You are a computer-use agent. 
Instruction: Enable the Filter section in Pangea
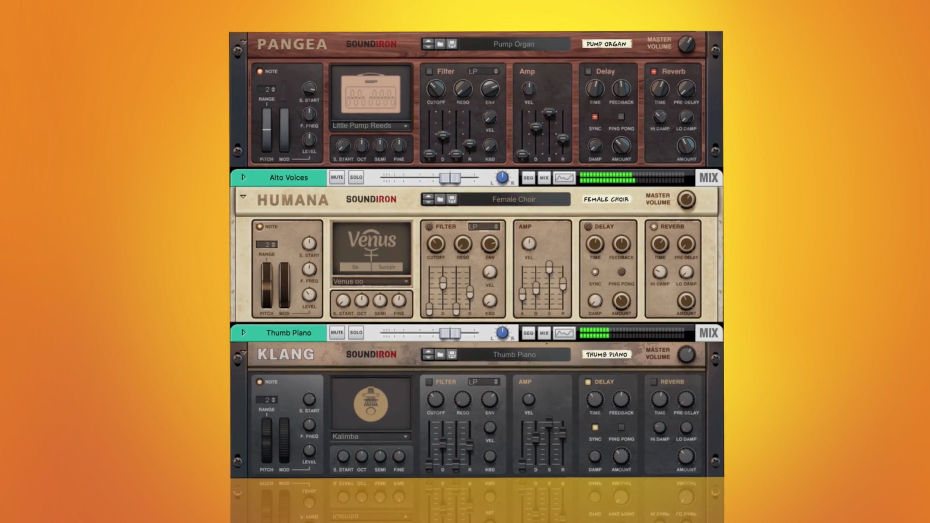point(429,71)
